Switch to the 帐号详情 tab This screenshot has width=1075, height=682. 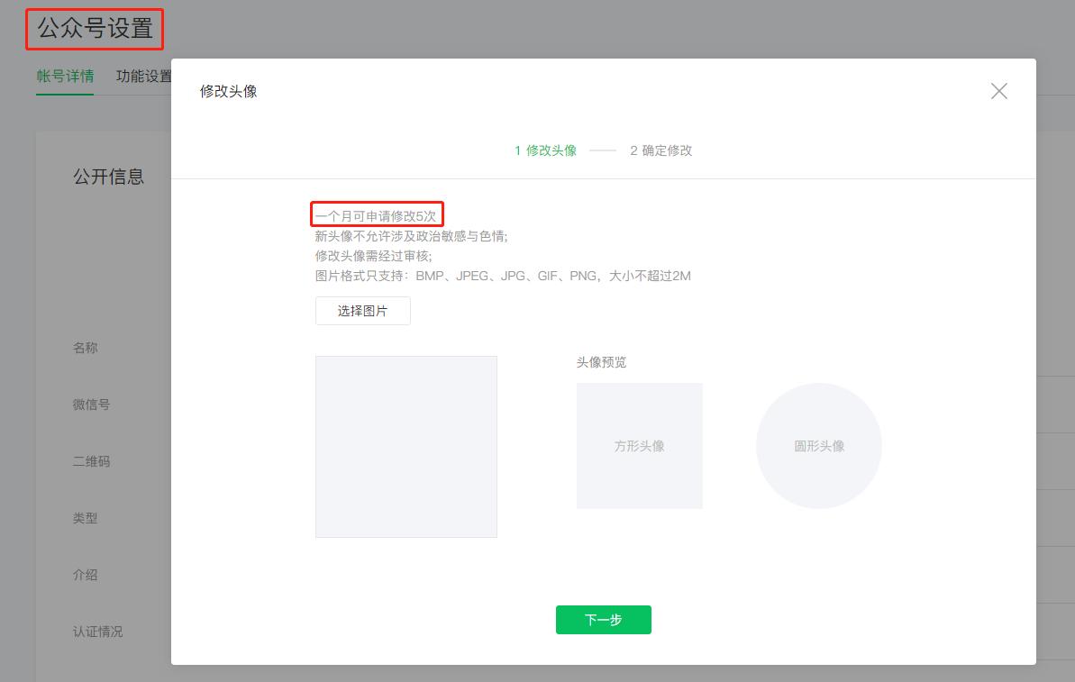[x=65, y=77]
